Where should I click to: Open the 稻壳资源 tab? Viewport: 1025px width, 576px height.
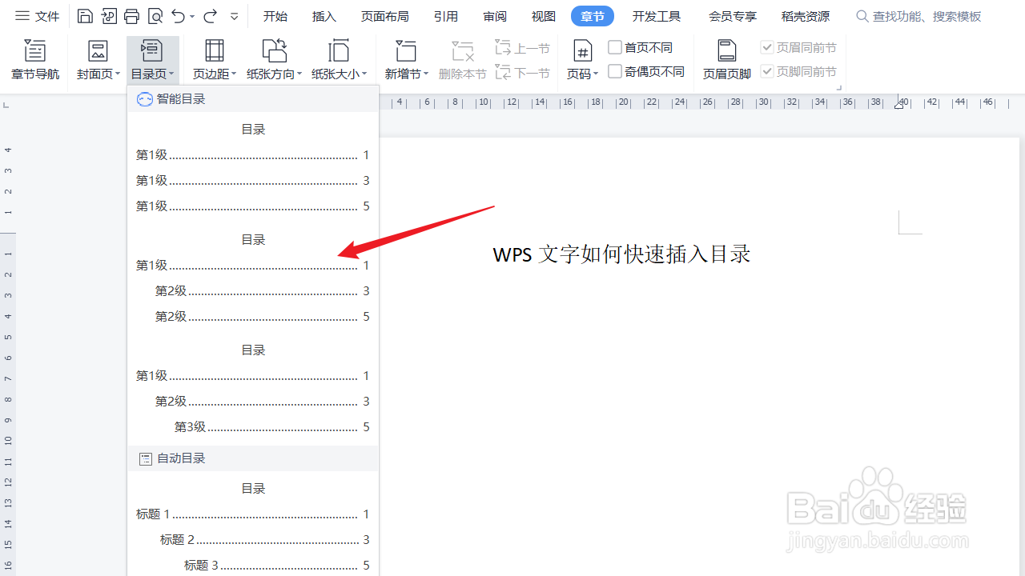click(x=806, y=16)
